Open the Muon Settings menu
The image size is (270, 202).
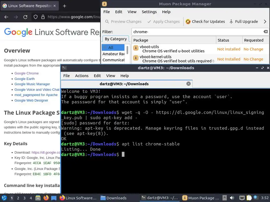(149, 12)
